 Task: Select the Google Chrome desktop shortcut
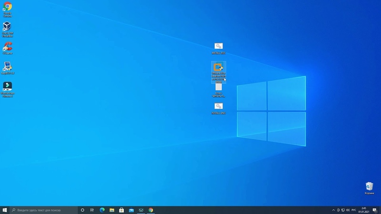7,9
